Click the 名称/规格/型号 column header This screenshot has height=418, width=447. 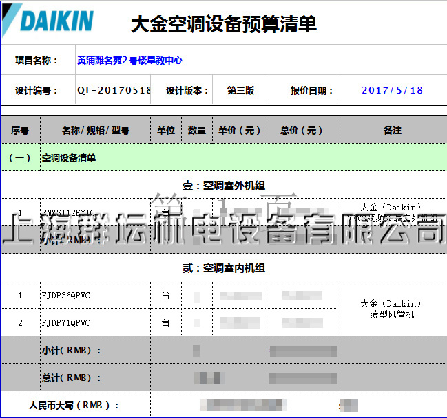click(x=96, y=131)
